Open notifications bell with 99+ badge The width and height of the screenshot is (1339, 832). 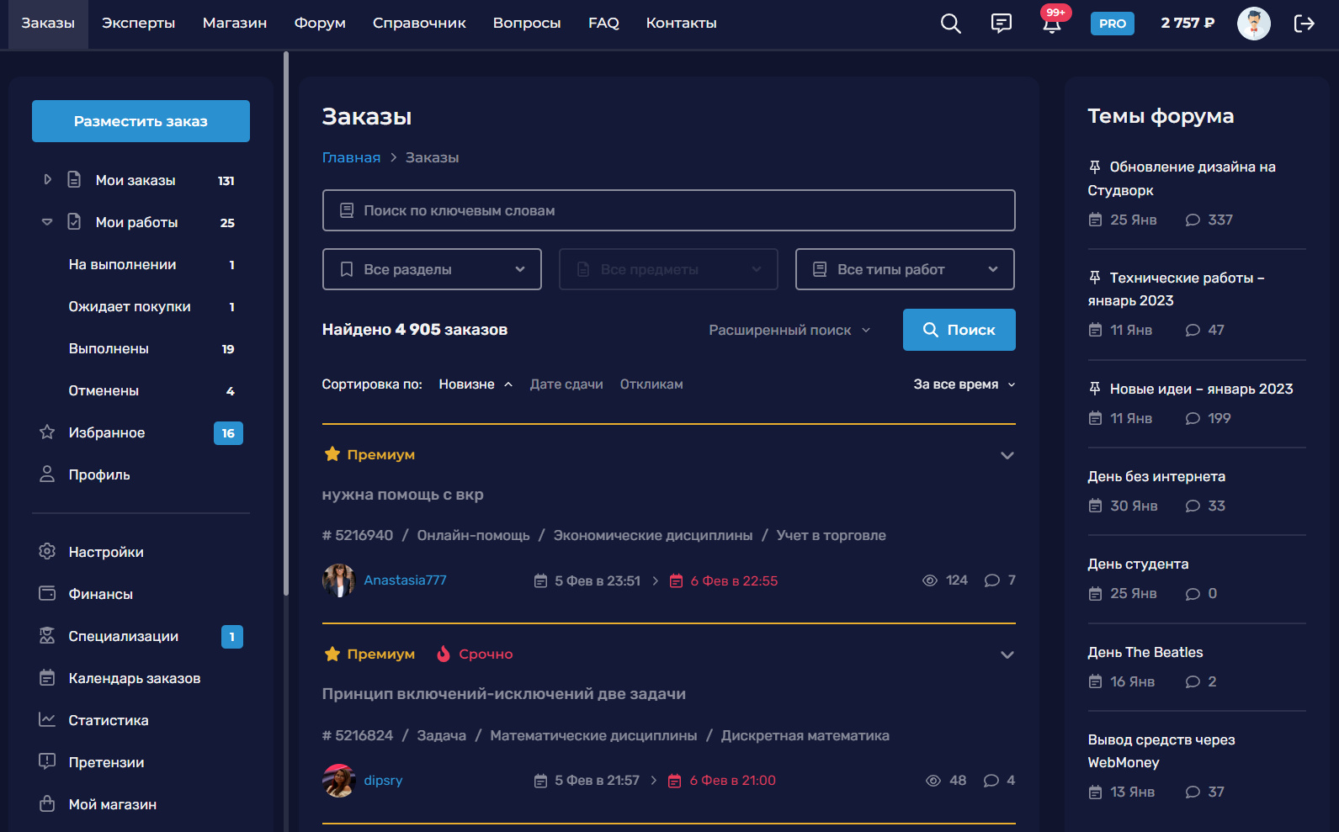pyautogui.click(x=1051, y=24)
